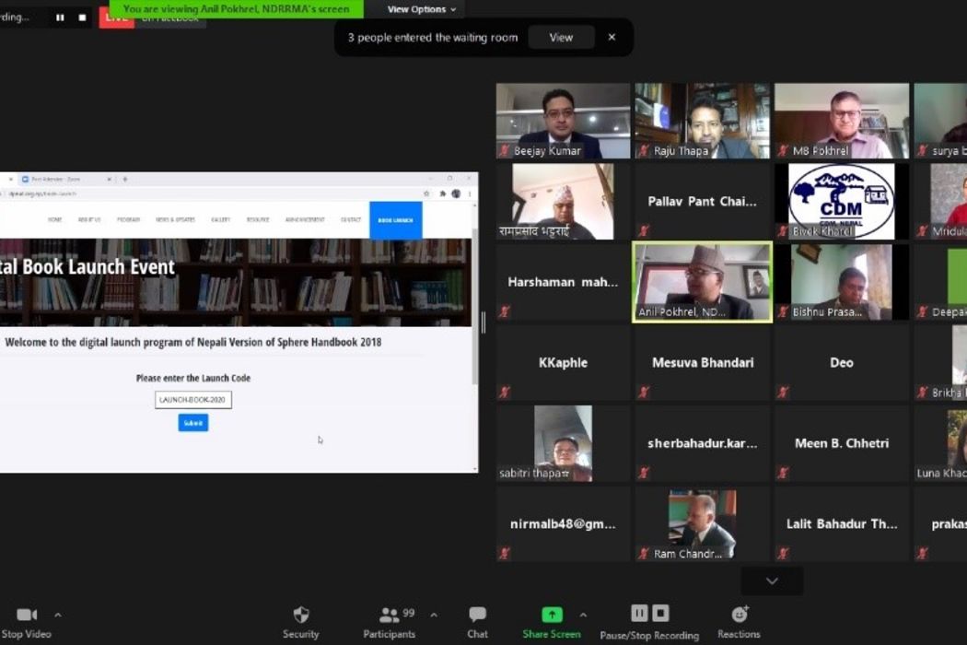967x645 pixels.
Task: Close the shared browser's Zoom tab
Action: pyautogui.click(x=110, y=179)
